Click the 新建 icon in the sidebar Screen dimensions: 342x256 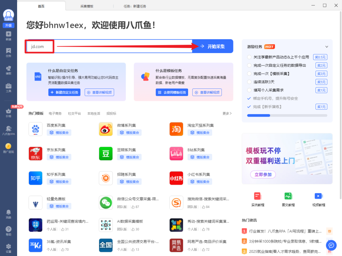tap(9, 34)
